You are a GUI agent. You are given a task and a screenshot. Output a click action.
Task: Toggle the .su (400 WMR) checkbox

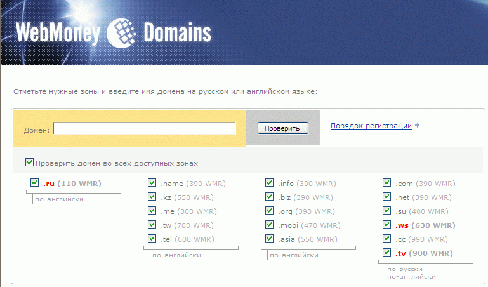click(x=387, y=210)
